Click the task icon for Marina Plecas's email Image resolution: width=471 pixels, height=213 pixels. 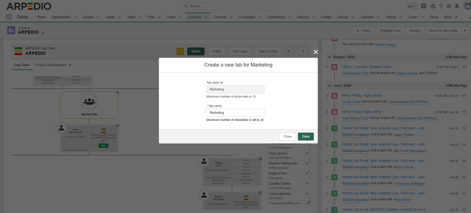pos(334,161)
